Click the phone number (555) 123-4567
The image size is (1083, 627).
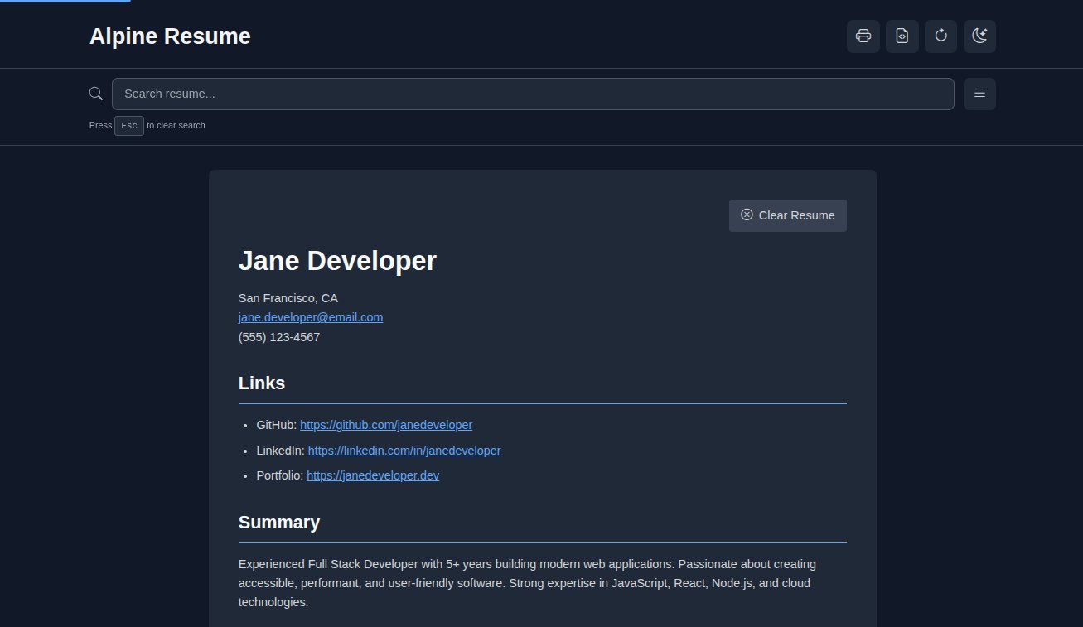click(x=278, y=337)
